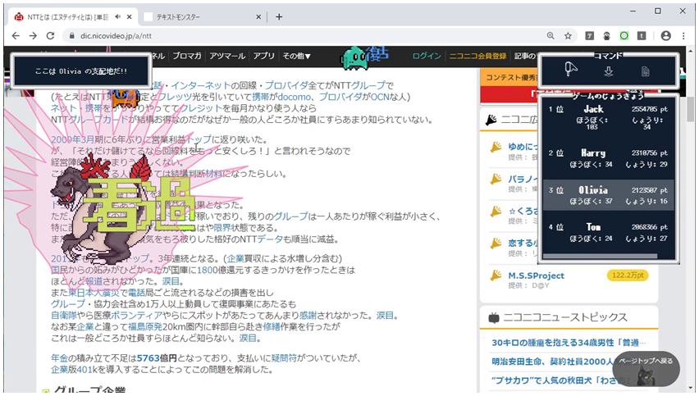Click the megaphone icon beside 恋する entry

coord(496,244)
